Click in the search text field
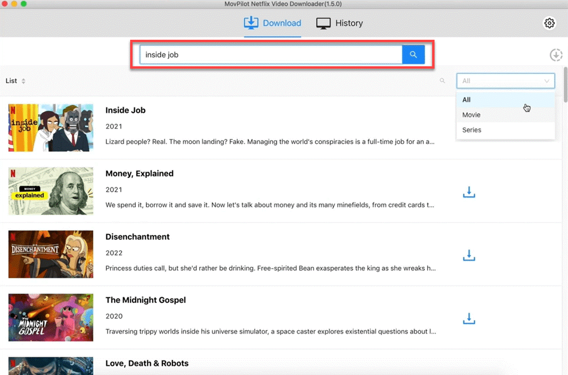 (270, 55)
